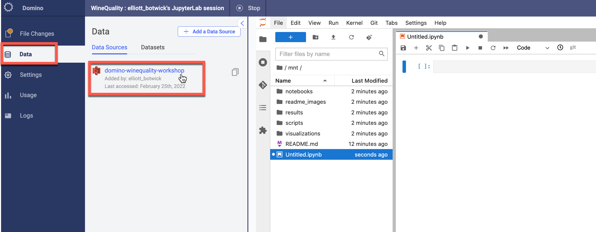Image resolution: width=596 pixels, height=232 pixels.
Task: Open the Code cell type dropdown
Action: point(533,48)
